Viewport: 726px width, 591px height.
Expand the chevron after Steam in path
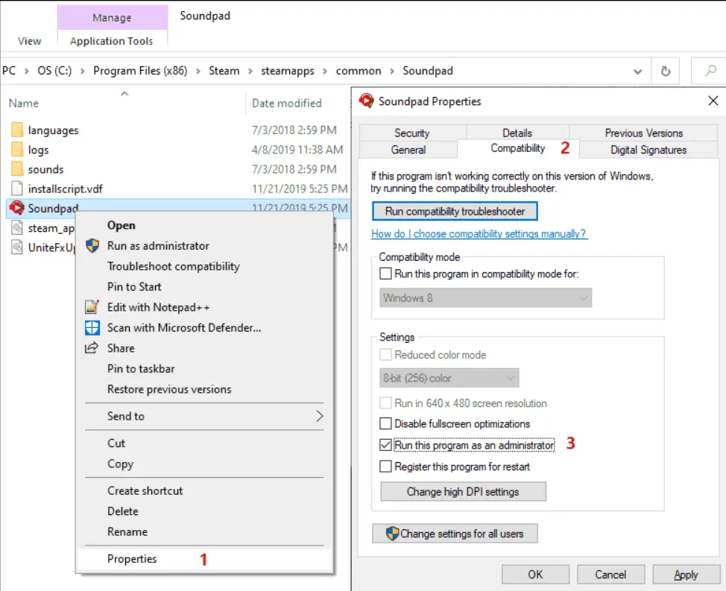click(250, 71)
